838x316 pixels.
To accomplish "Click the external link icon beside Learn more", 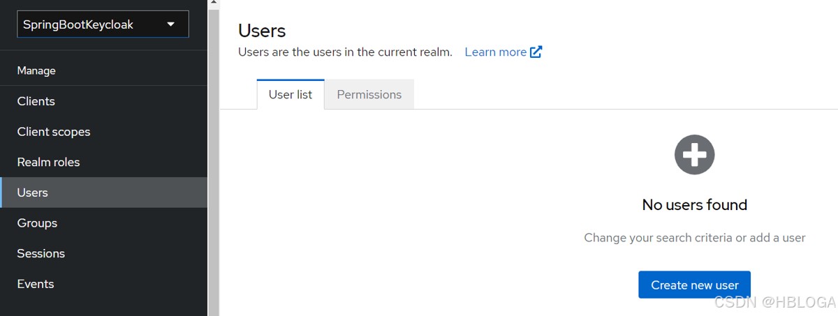I will tap(536, 52).
